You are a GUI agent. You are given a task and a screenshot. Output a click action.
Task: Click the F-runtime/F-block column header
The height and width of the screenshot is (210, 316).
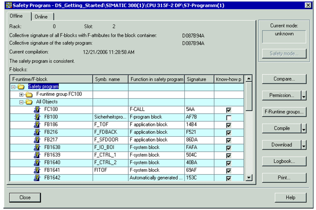tap(51, 79)
